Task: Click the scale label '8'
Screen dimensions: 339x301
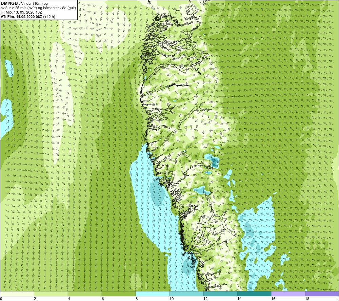Action: click(x=137, y=299)
